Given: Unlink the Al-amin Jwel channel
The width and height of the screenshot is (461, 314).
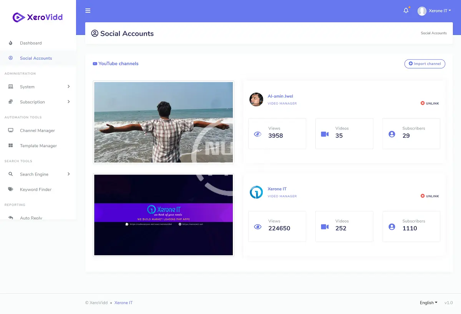Looking at the screenshot, I should [430, 103].
